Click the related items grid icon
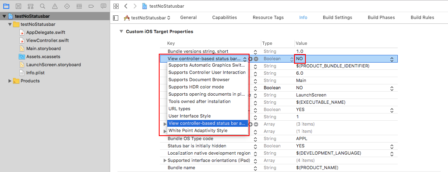This screenshot has width=448, height=172. tap(116, 6)
